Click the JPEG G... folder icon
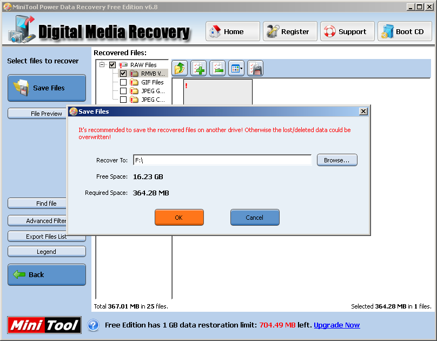 pos(134,91)
